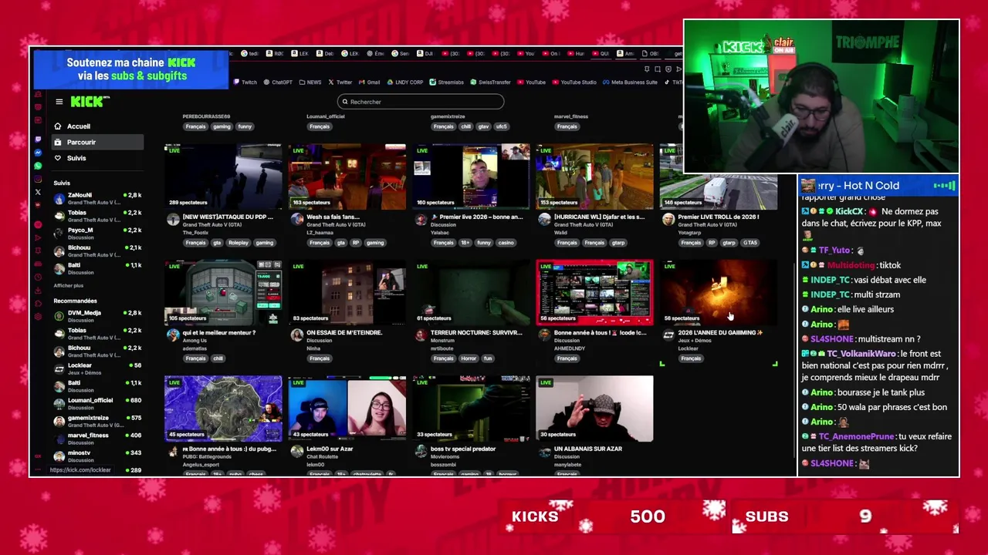Open highlighted 56 spectateurs AHMEDLNDY thumbnail

click(x=594, y=292)
